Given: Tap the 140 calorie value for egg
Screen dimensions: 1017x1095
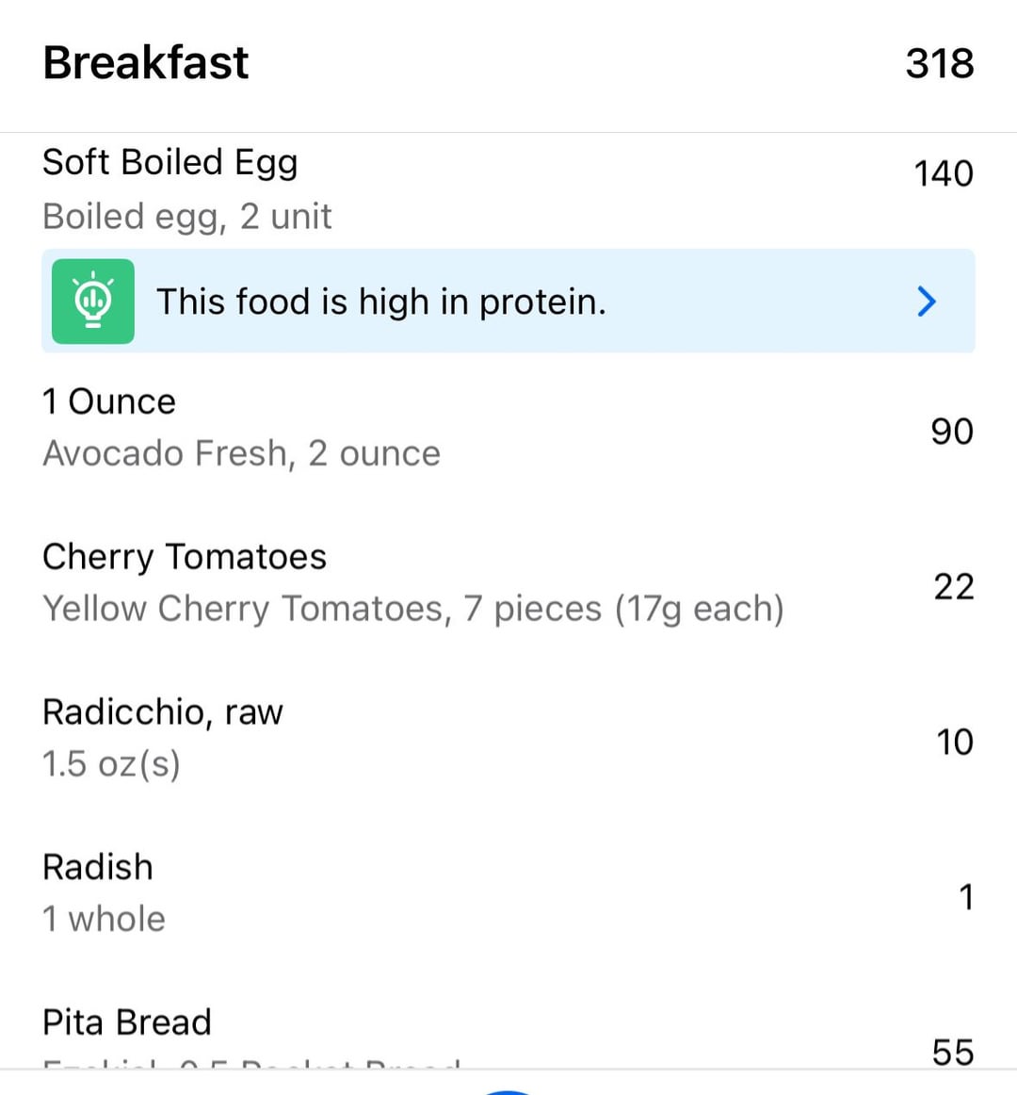Looking at the screenshot, I should coord(944,173).
